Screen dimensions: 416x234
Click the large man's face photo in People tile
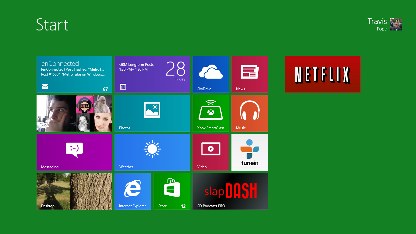(x=56, y=113)
